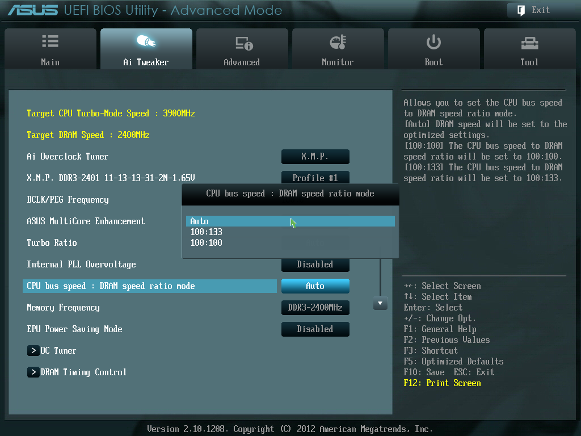
Task: Click the F1: General Help hint
Action: click(x=440, y=329)
